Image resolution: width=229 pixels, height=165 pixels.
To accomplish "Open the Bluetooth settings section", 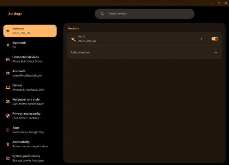I will (x=30, y=45).
